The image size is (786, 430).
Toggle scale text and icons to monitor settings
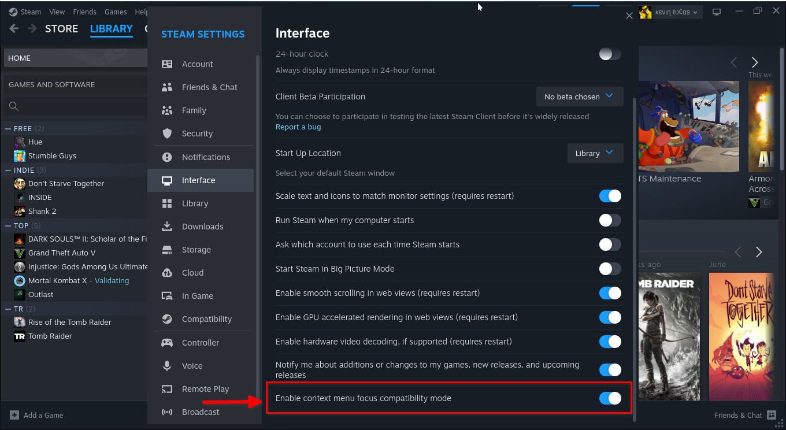coord(610,196)
